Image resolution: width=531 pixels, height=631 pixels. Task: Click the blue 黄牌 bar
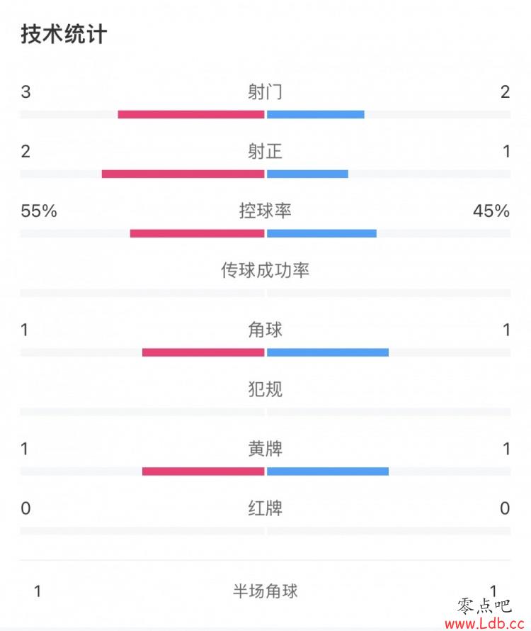(x=328, y=471)
